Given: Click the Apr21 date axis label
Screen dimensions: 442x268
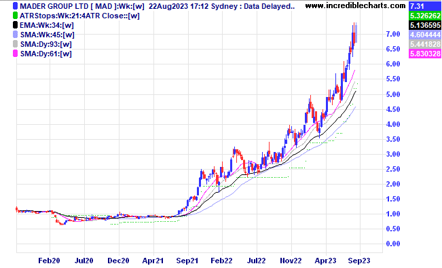Looking at the screenshot, I should point(153,261).
